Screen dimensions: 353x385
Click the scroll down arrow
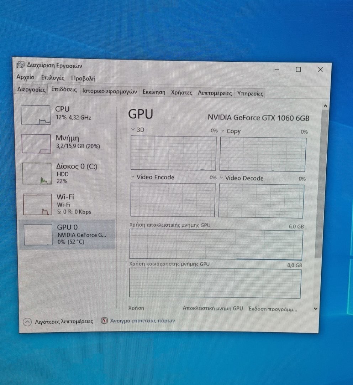316,309
